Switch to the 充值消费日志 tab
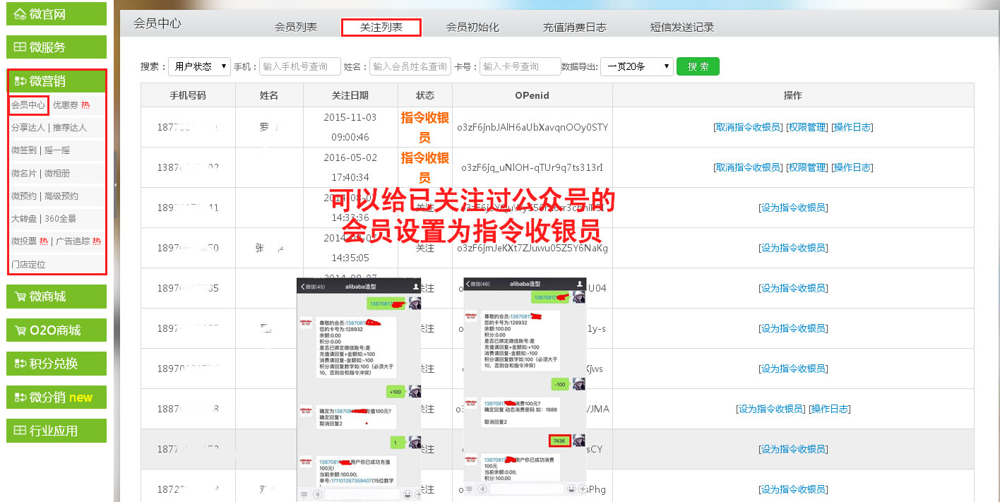Screen dimensions: 1000x502 coord(574,28)
